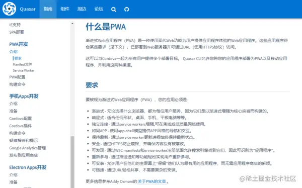
Task: Click the 响应式 bullet item text
Action: pyautogui.click(x=139, y=118)
